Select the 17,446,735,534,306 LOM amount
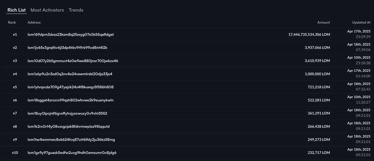The height and width of the screenshot is (161, 374). coord(309,34)
